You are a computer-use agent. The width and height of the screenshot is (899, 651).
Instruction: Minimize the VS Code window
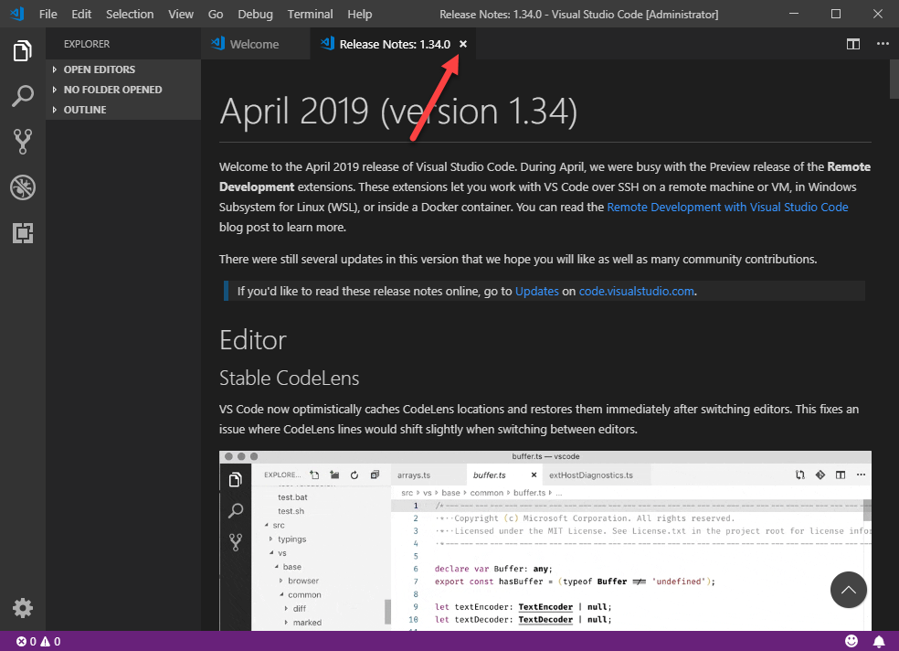click(x=794, y=14)
